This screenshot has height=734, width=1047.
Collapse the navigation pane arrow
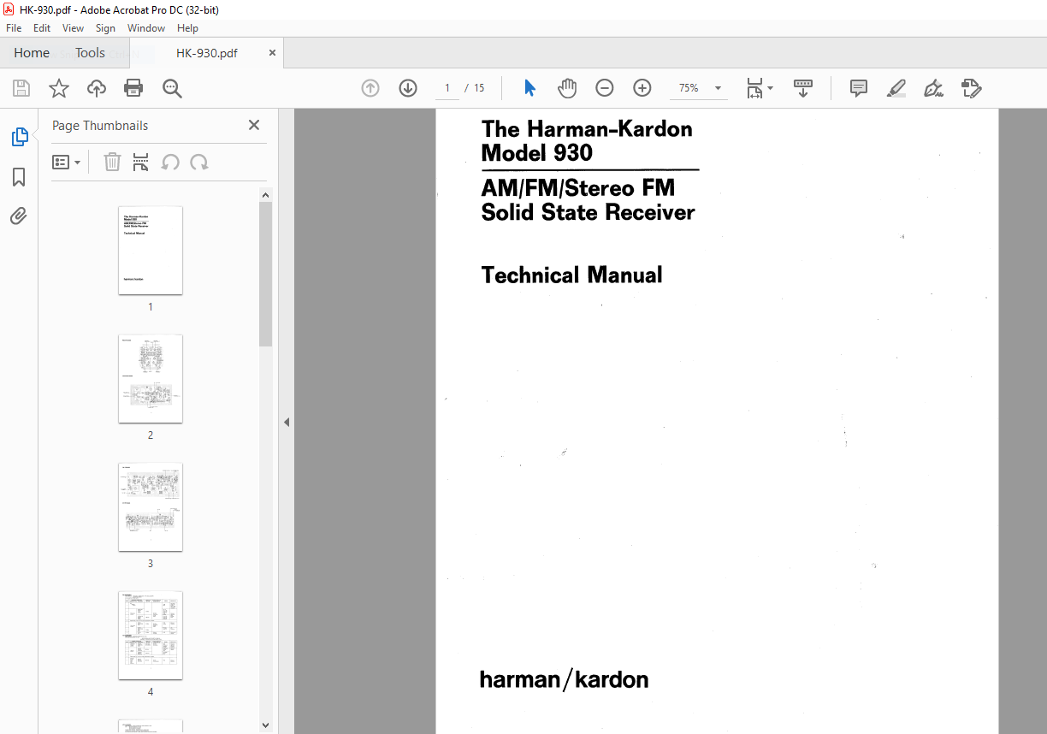[287, 422]
